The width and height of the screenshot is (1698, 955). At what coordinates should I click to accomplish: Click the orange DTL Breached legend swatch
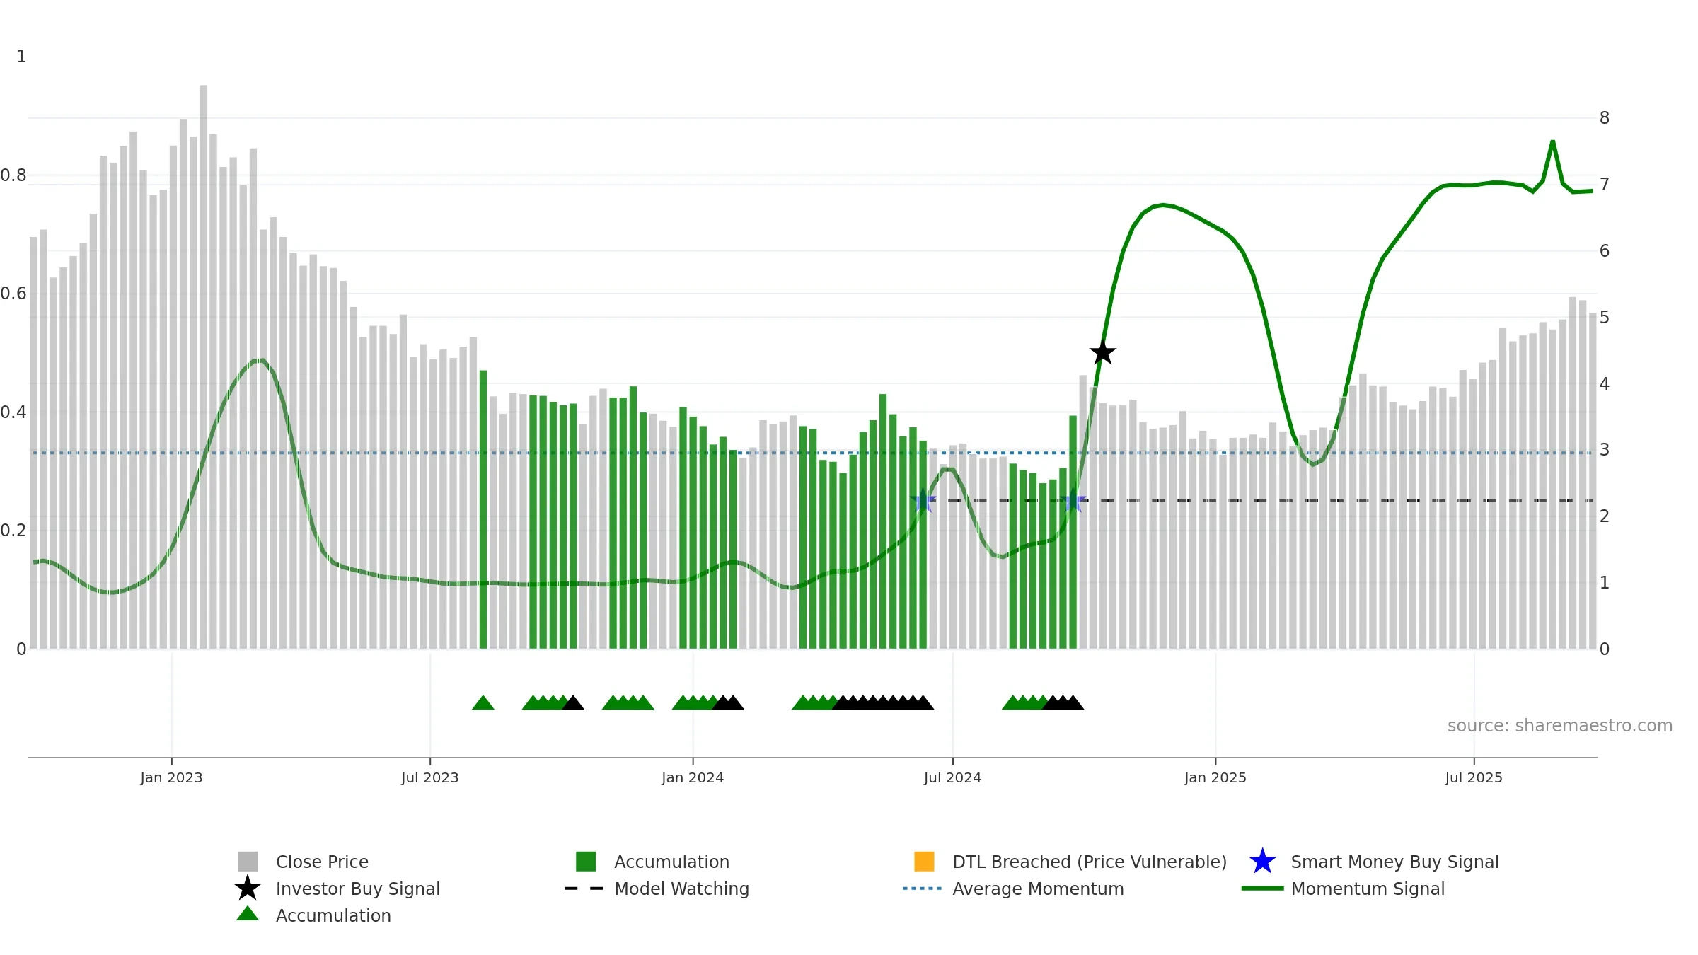[x=924, y=862]
